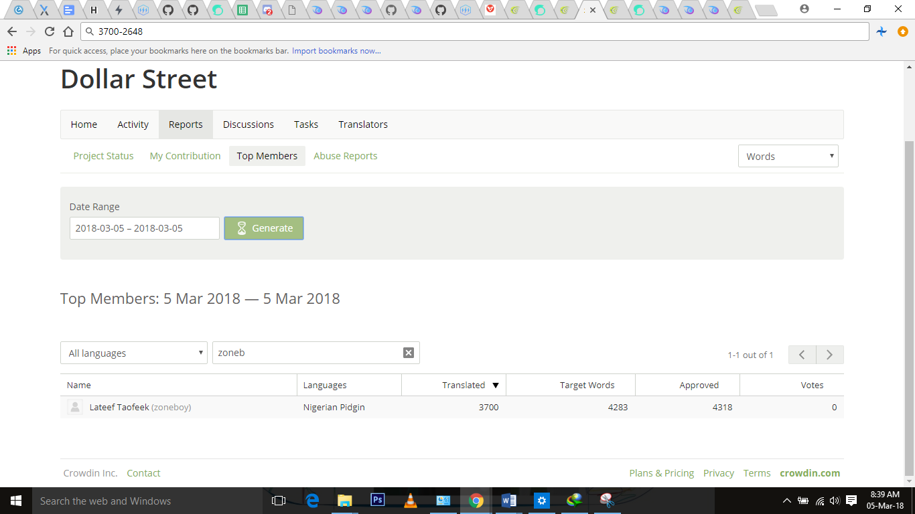Open the Translators tab
The width and height of the screenshot is (915, 514).
coord(363,124)
